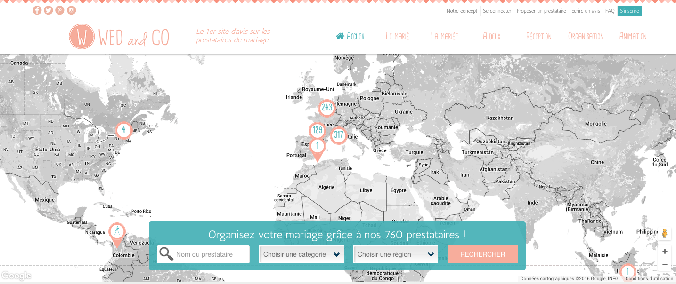The image size is (676, 284).
Task: Open the Instagram social icon
Action: coord(71,10)
